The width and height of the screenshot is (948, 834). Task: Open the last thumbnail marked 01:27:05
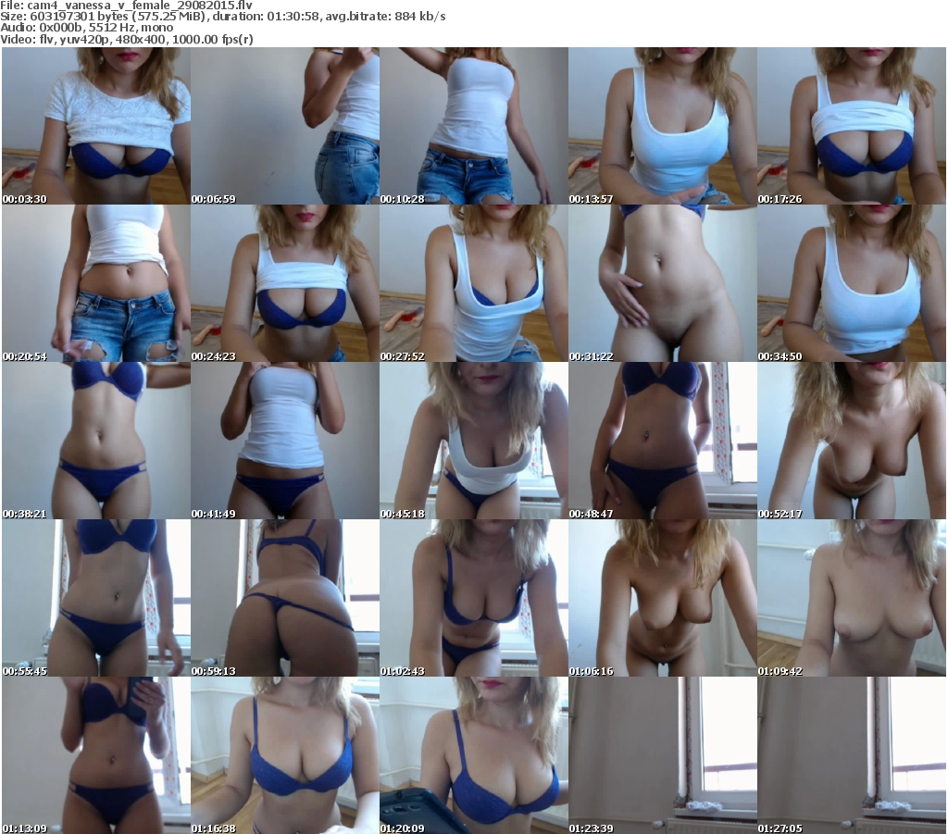(852, 754)
